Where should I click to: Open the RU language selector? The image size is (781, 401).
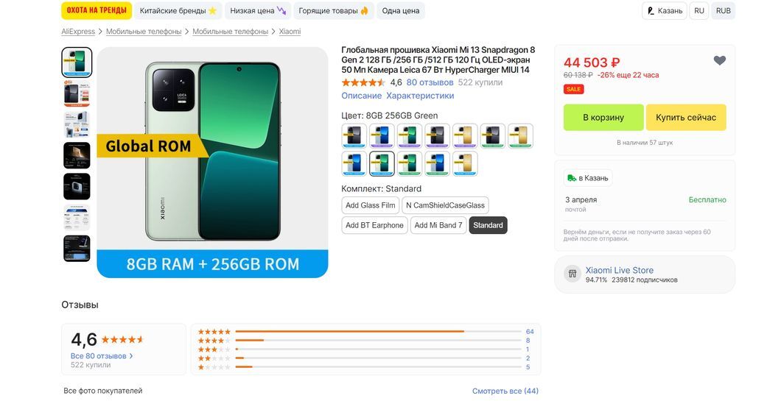[698, 11]
